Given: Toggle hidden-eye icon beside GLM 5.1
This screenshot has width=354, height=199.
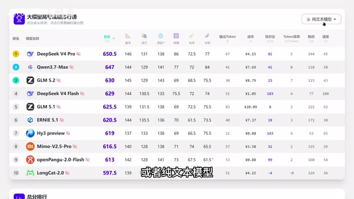Looking at the screenshot, I should coord(59,107).
